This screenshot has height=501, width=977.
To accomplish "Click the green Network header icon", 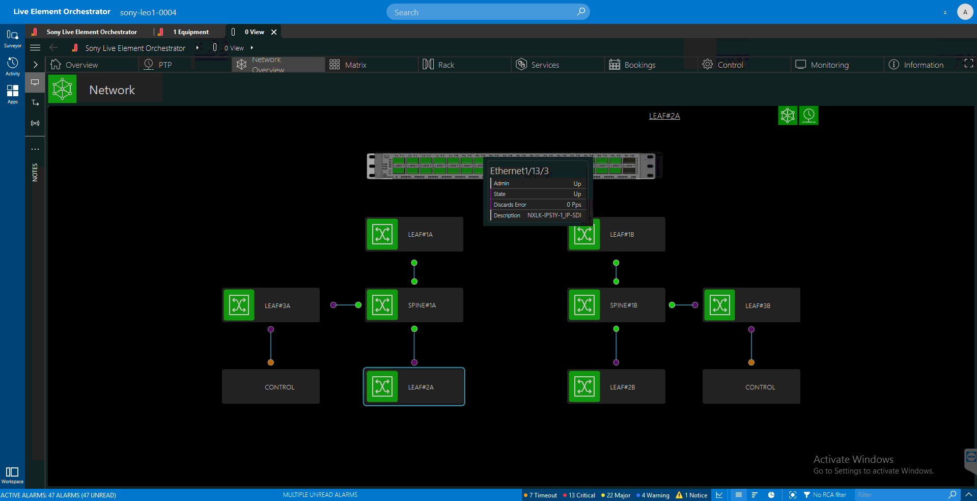I will (x=63, y=89).
